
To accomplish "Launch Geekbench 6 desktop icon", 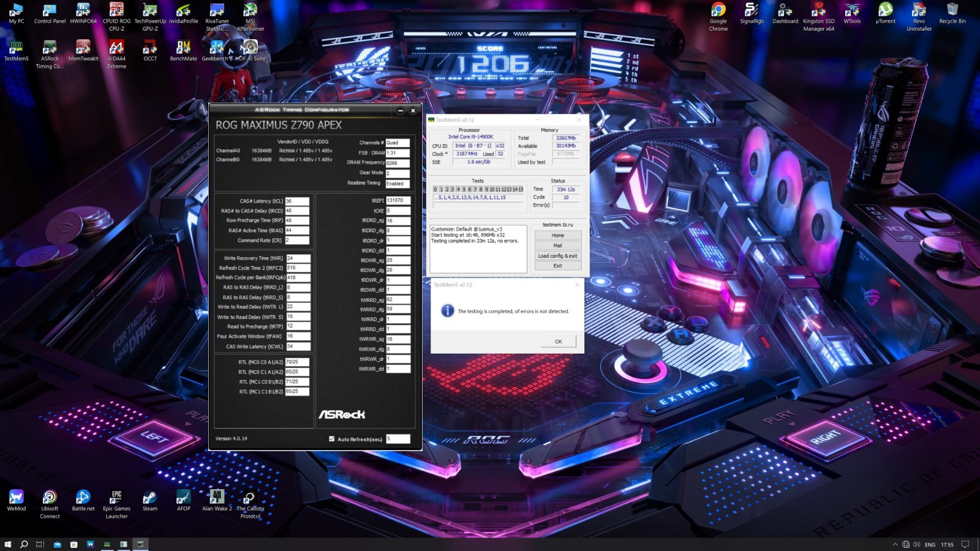I will (x=217, y=51).
